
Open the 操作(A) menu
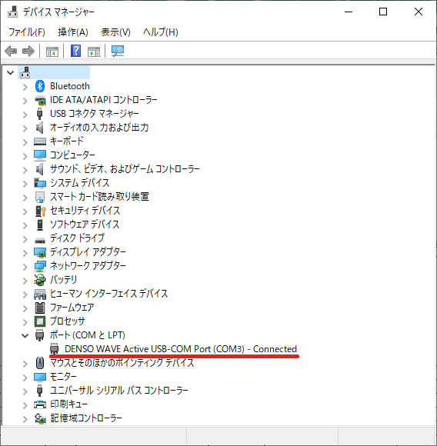pyautogui.click(x=73, y=32)
